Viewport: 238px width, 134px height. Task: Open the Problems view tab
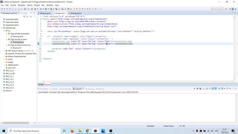[43, 89]
